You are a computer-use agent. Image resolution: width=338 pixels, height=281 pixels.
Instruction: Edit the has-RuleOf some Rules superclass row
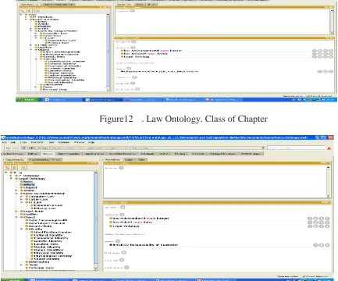coord(327,222)
